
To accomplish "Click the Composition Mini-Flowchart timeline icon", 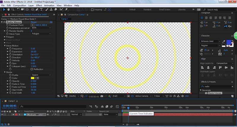I will click(91, 107).
